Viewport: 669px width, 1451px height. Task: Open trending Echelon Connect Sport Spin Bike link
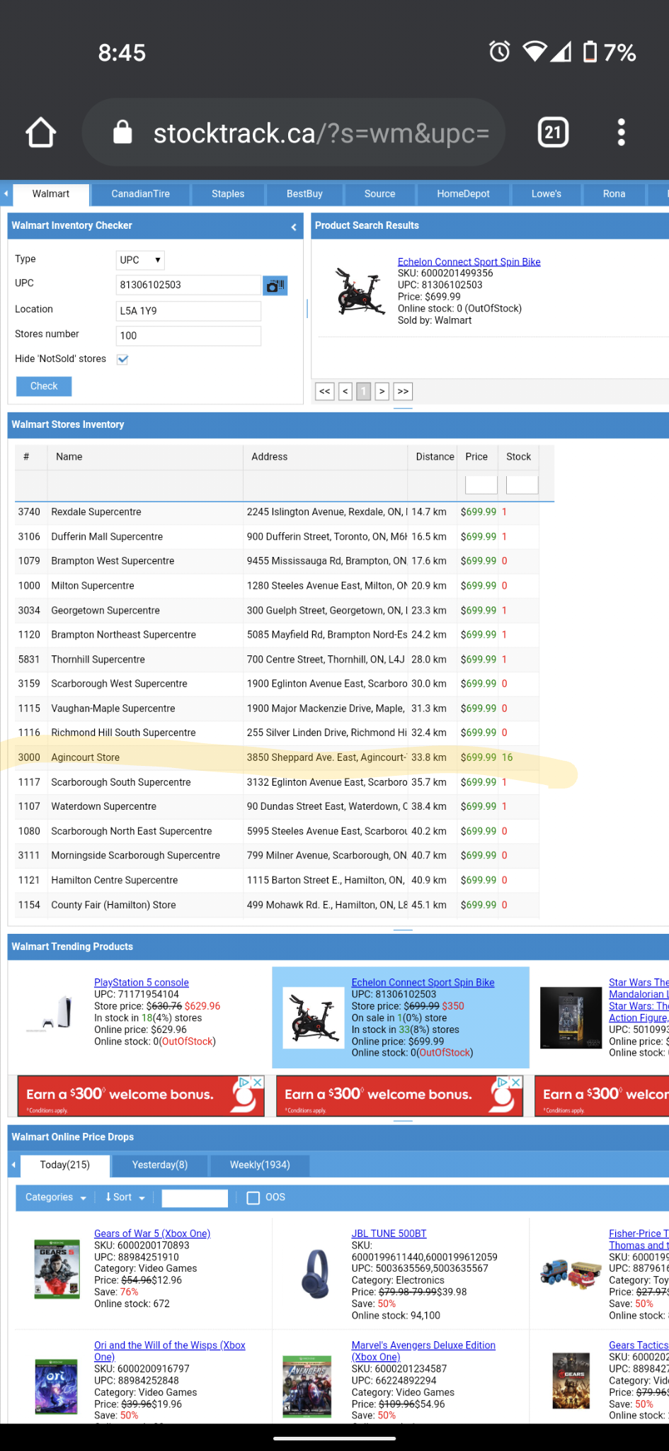pos(423,982)
